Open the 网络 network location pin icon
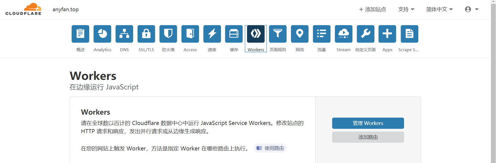Viewport: 496px width, 163px height. click(x=300, y=34)
